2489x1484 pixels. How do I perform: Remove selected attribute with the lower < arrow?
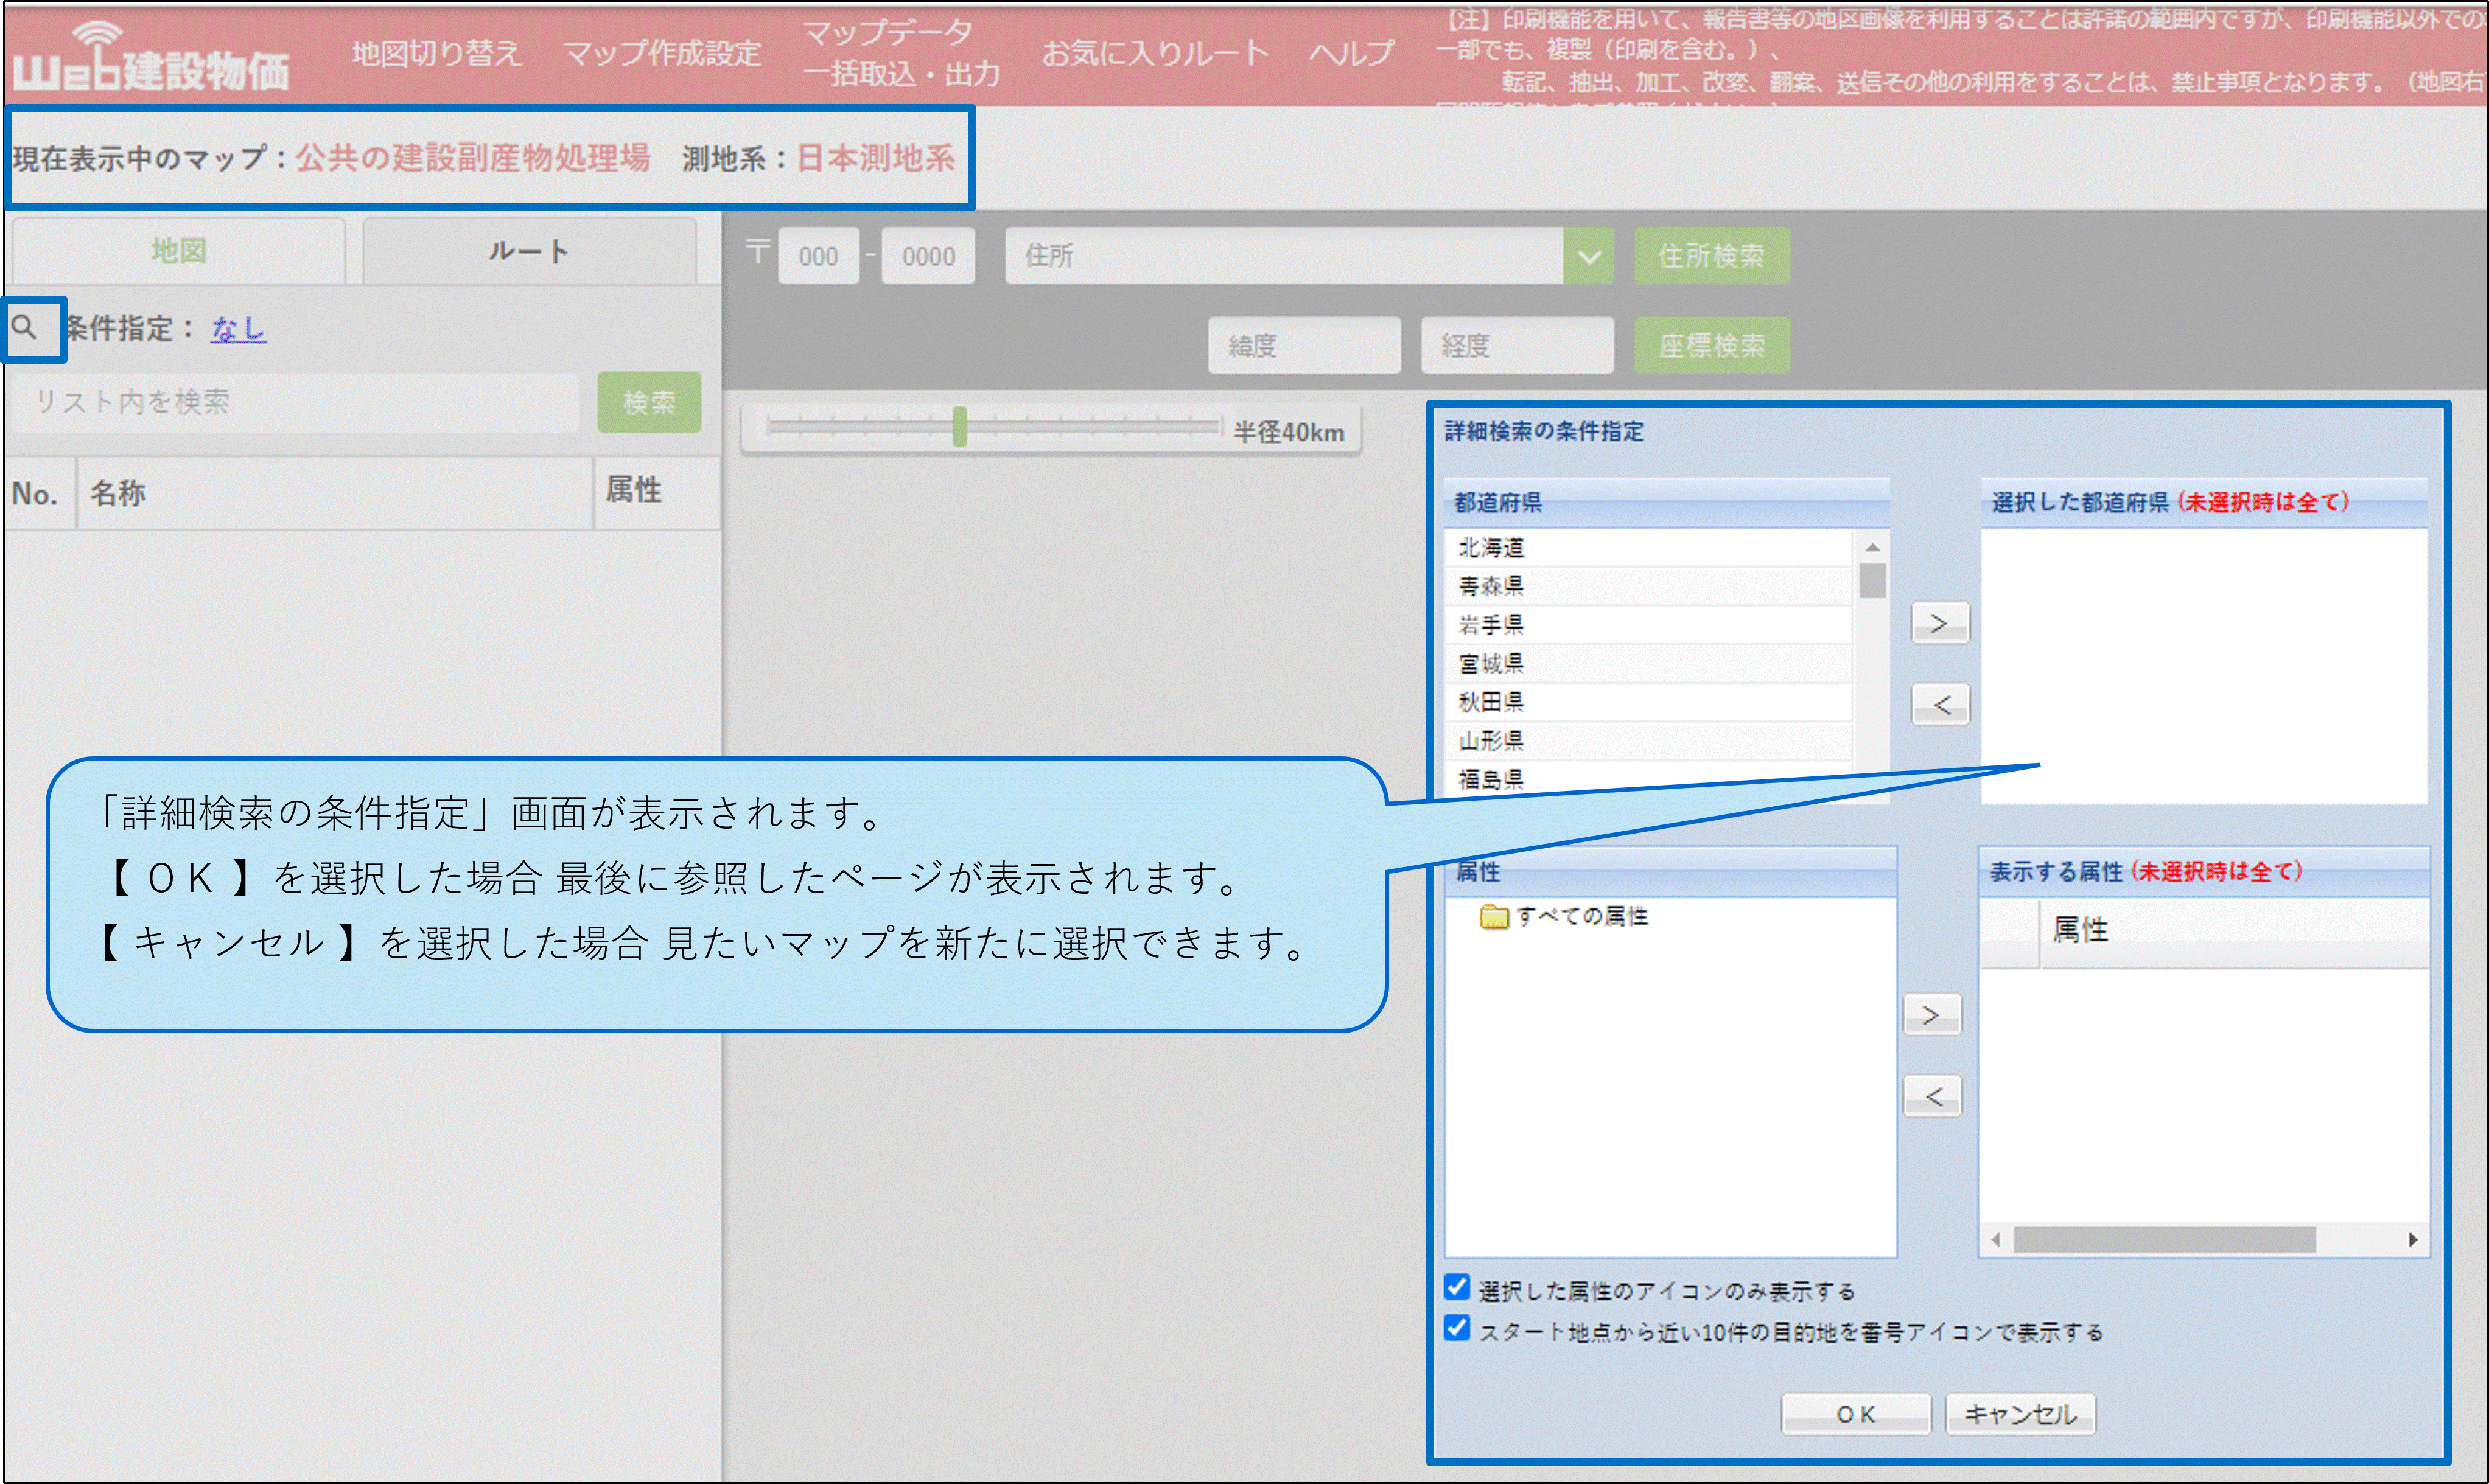coord(1932,1097)
